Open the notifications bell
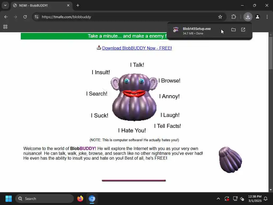Screen dimensions: 273x205 (x=266, y=199)
